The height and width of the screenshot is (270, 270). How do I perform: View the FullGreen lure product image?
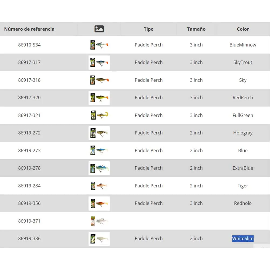pos(99,115)
